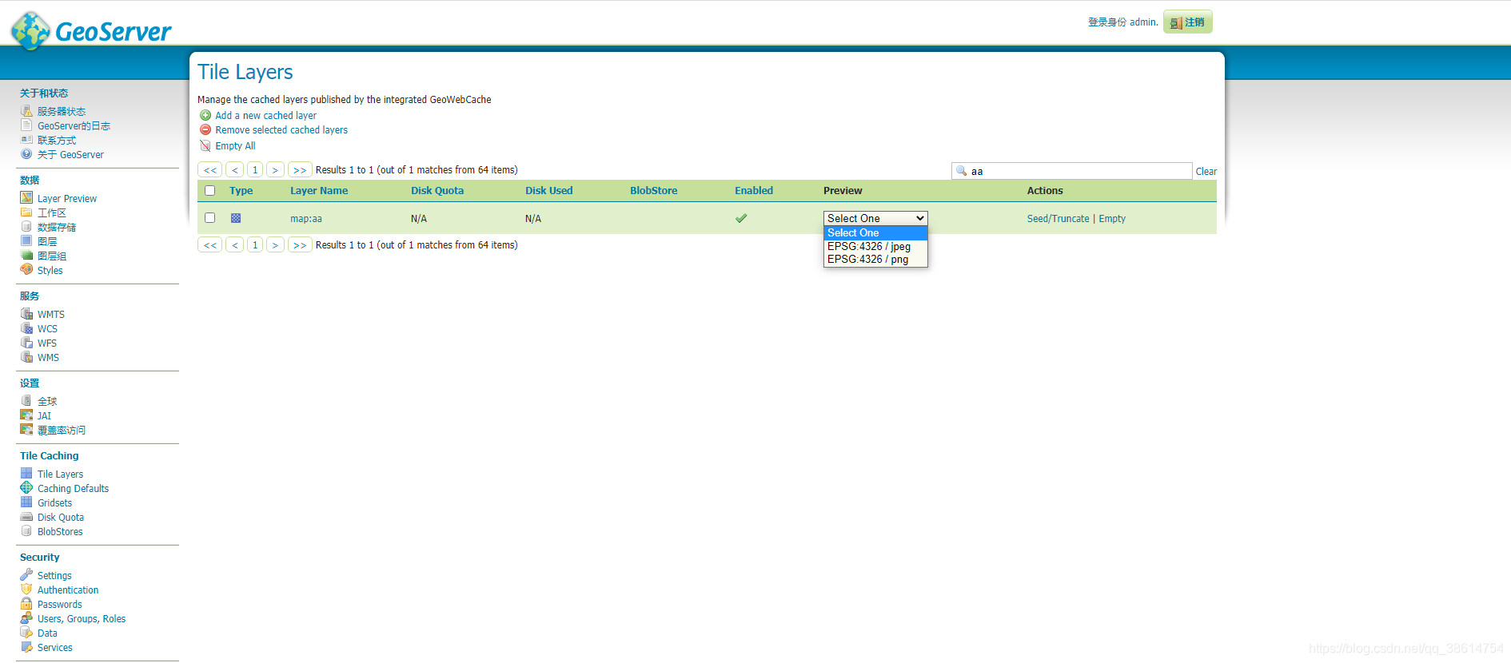The width and height of the screenshot is (1511, 663).
Task: Click the Disk Quota drive icon
Action: (x=26, y=516)
